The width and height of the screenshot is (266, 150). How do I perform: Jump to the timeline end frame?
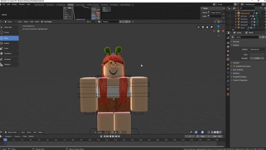pyautogui.click(x=119, y=136)
